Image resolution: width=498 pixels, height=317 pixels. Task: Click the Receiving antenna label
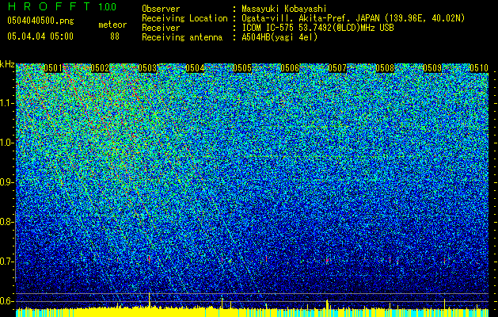coord(182,37)
